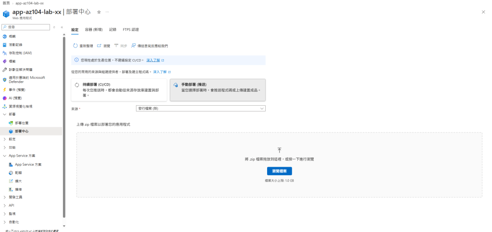Viewport: 492px width, 232px height.
Task: Open the 配額 quota icon
Action: pos(11,173)
